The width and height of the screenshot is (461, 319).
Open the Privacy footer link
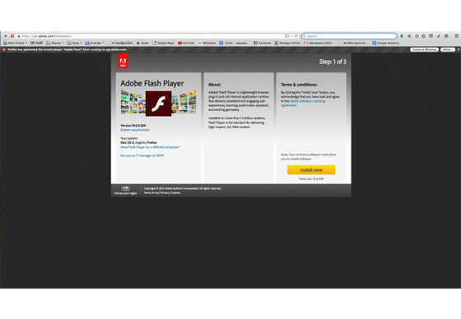point(165,193)
